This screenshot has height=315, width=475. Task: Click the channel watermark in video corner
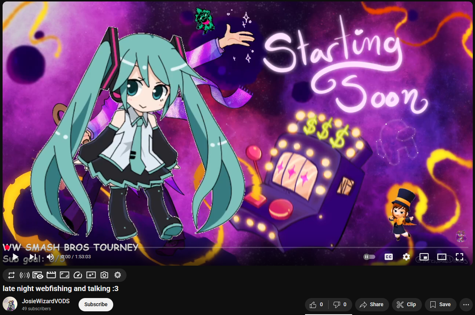[461, 236]
